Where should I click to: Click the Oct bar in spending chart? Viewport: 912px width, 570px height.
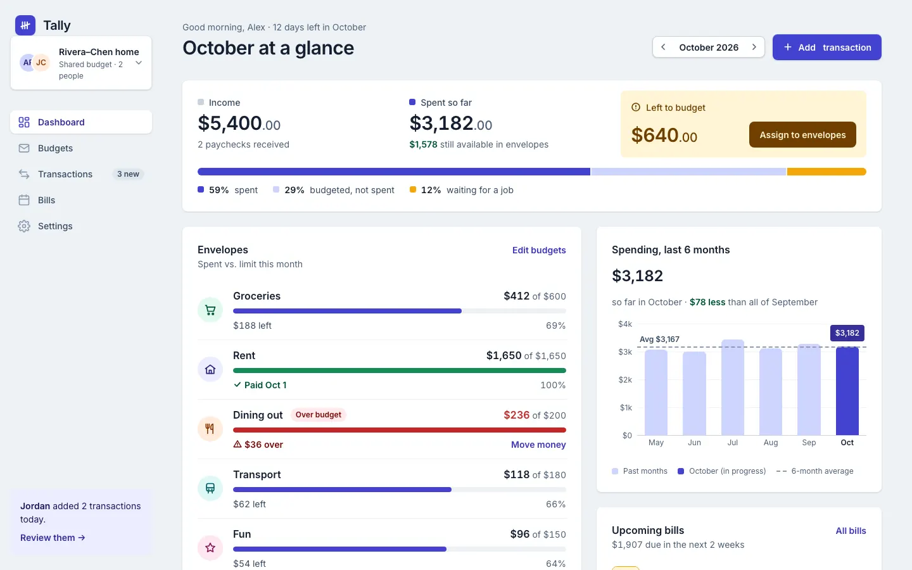(x=847, y=391)
